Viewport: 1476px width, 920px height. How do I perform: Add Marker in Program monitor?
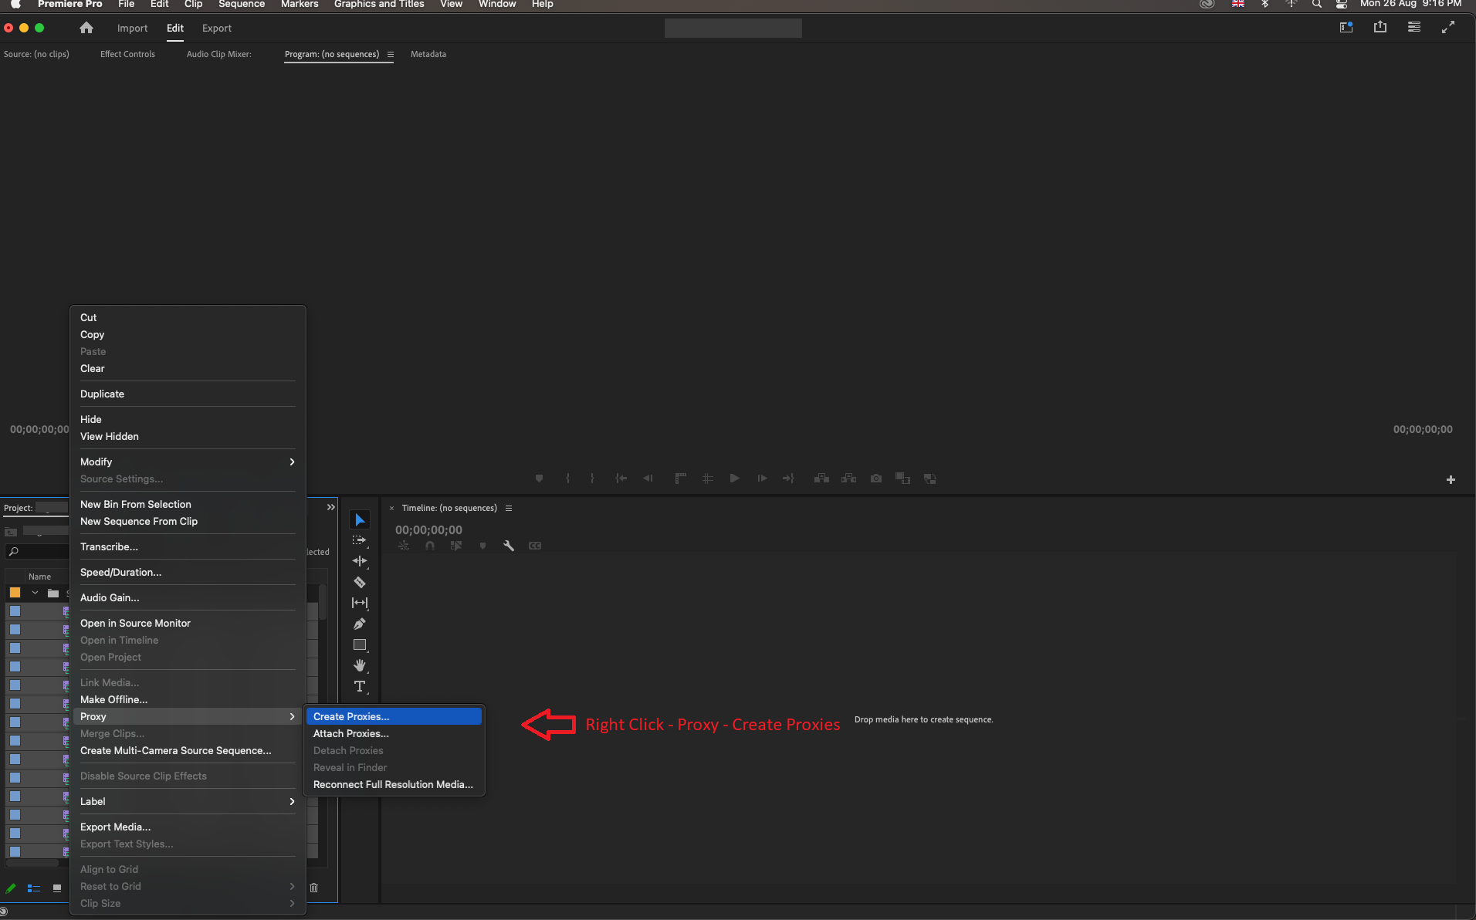click(539, 479)
